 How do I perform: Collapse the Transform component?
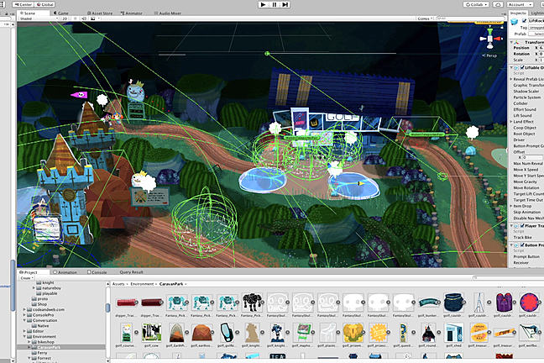click(x=511, y=42)
